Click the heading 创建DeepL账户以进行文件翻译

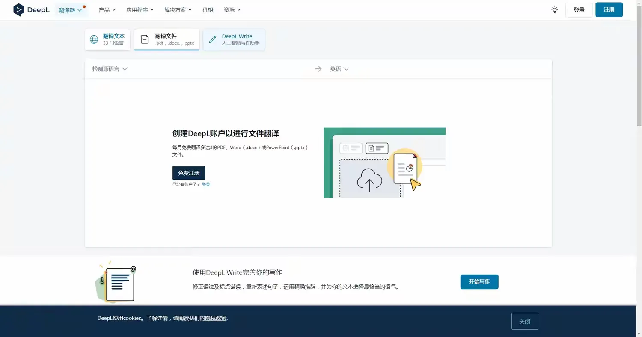(x=226, y=133)
